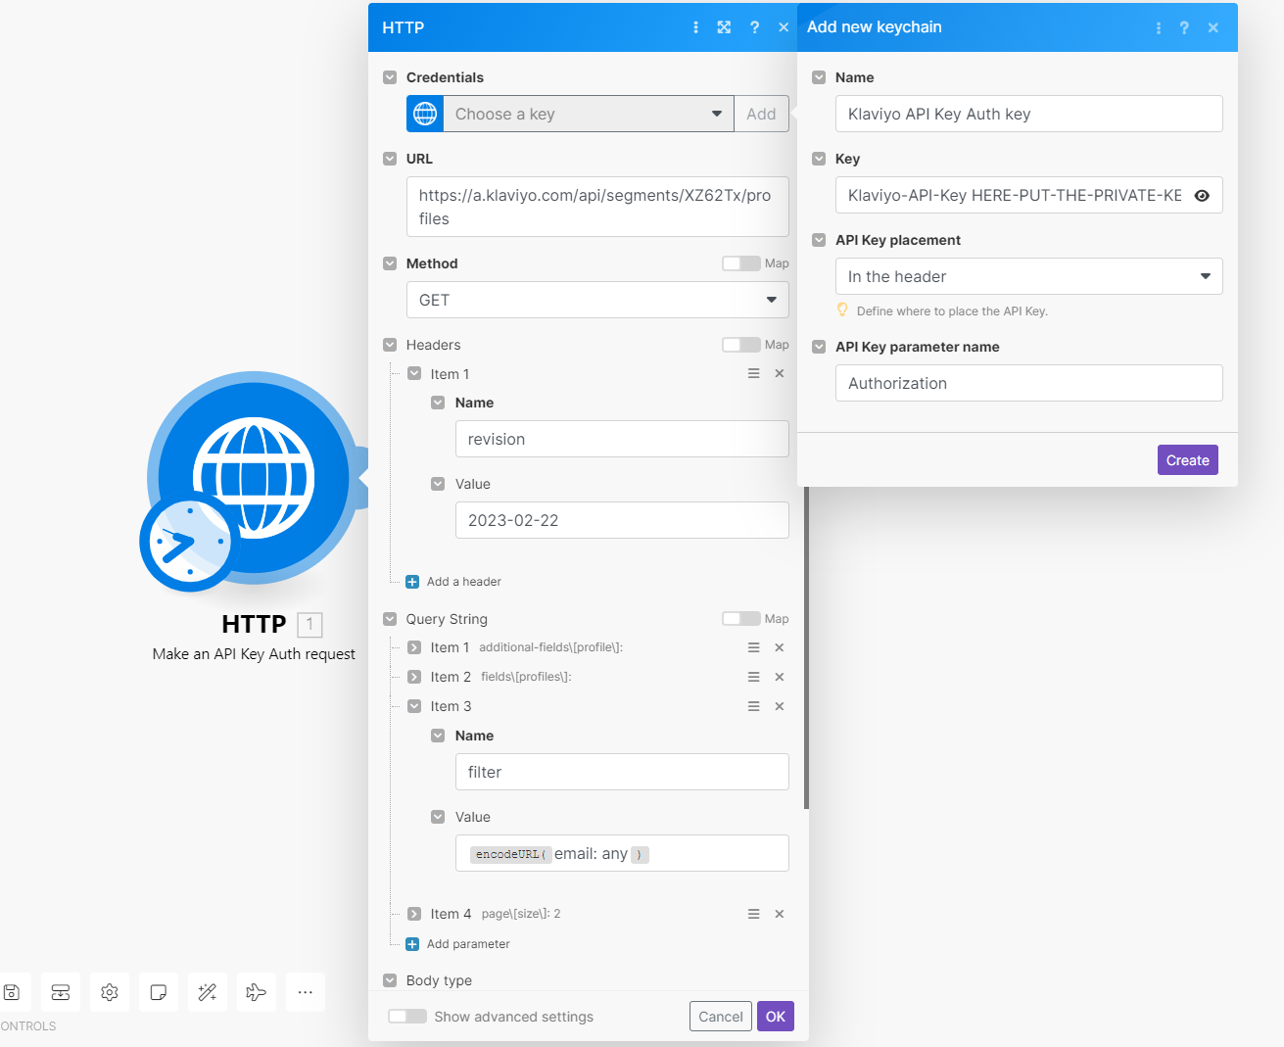Click the reorder handle of Query String Item 2
This screenshot has height=1047, width=1284.
coord(754,677)
